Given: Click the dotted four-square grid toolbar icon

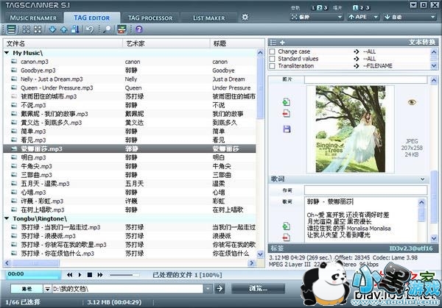Looking at the screenshot, I should click(27, 29).
